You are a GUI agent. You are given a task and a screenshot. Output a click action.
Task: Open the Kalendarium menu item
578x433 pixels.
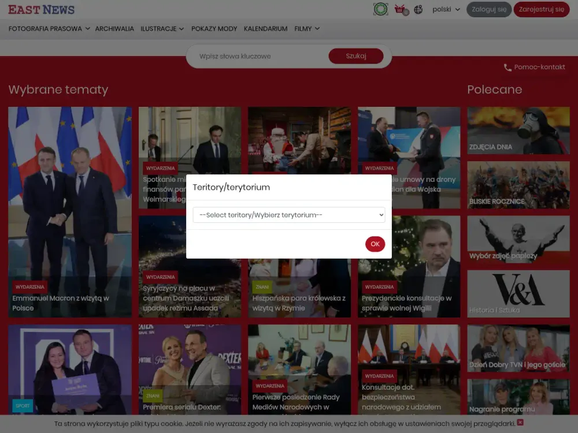click(265, 28)
